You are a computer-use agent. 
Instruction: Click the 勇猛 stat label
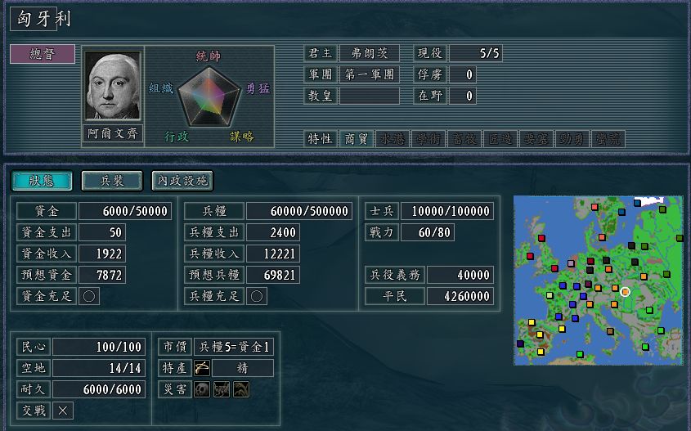pyautogui.click(x=258, y=88)
